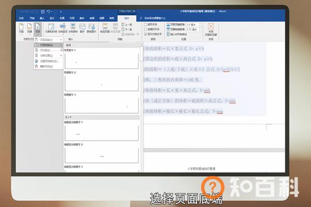This screenshot has width=311, height=207.
Task: Click the Undo icon in the title bar
Action: 48,11
